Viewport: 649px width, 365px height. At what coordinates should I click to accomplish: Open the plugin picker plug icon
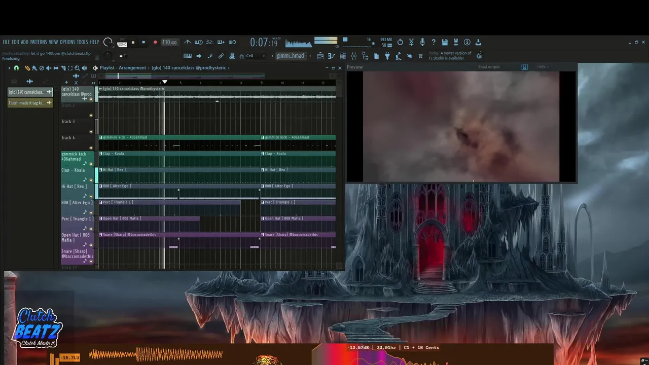pyautogui.click(x=387, y=56)
